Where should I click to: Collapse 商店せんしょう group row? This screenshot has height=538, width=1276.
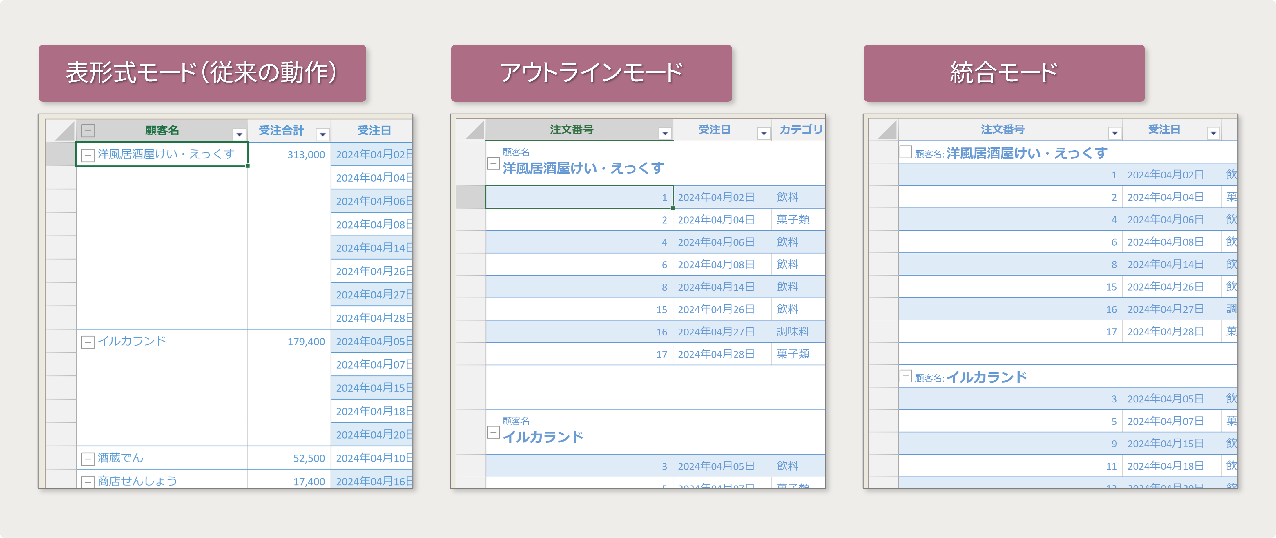88,482
